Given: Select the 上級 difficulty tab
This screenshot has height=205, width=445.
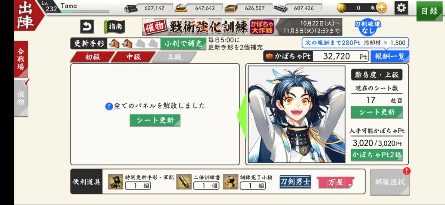Looking at the screenshot, I should 174,57.
